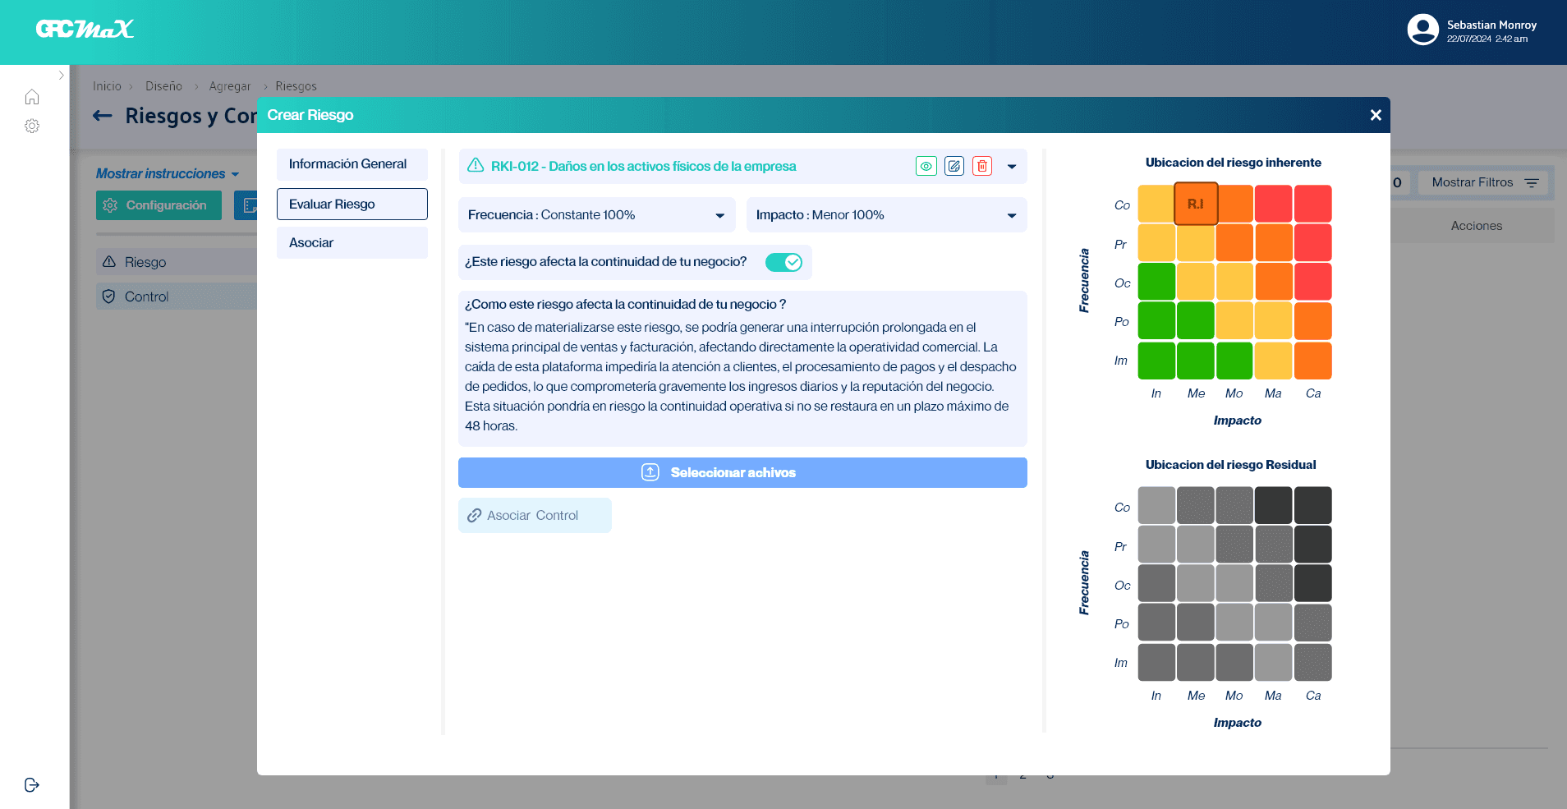Open the Frecuencia Constante 100% dropdown
Image resolution: width=1567 pixels, height=809 pixels.
[x=720, y=214]
